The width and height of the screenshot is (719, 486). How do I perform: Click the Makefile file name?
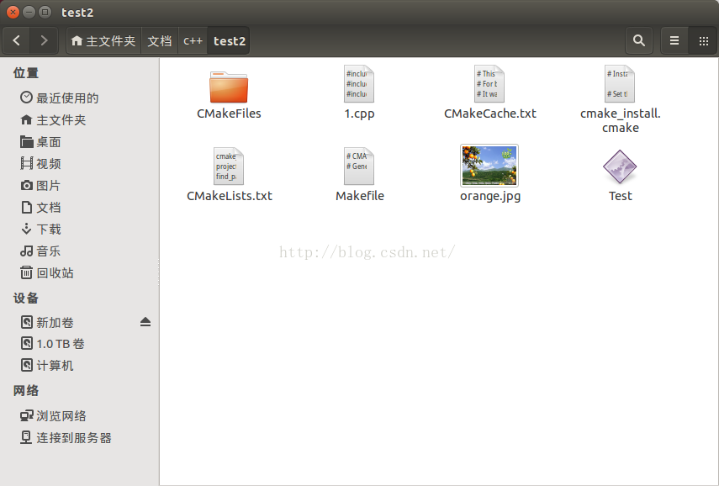(360, 196)
